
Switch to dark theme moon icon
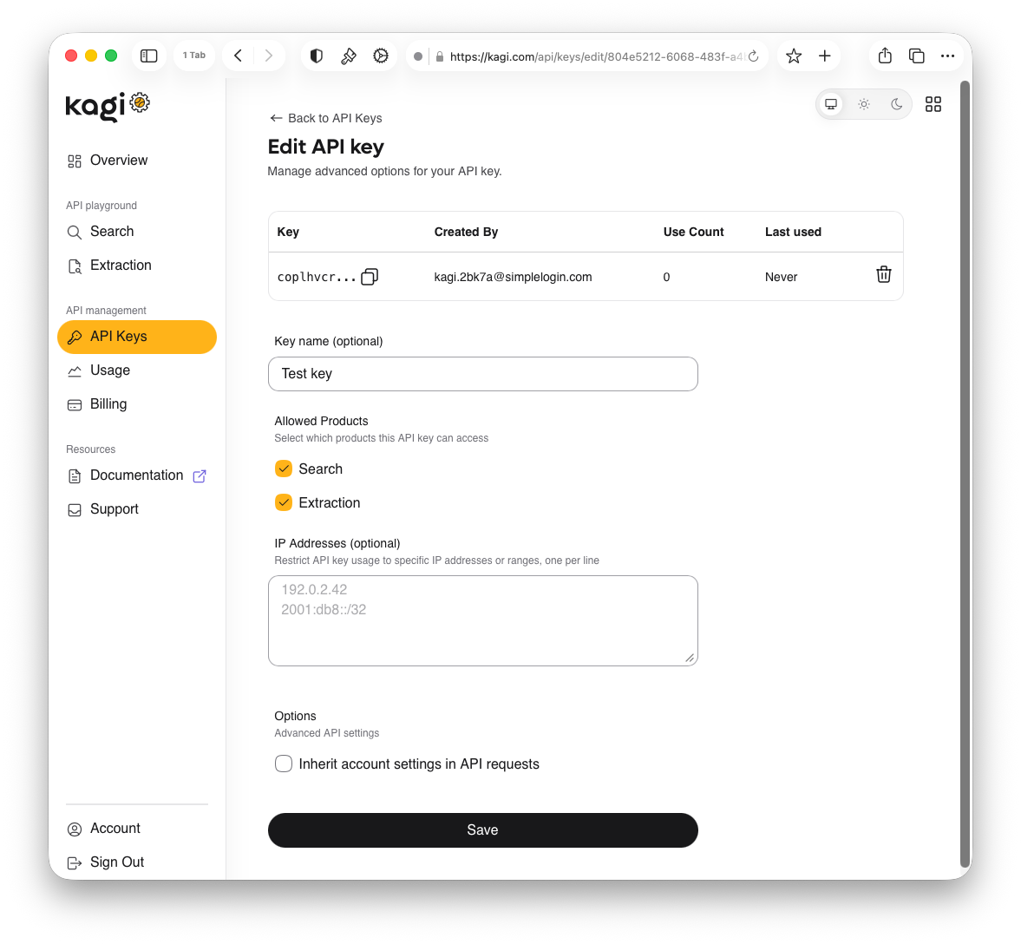896,104
